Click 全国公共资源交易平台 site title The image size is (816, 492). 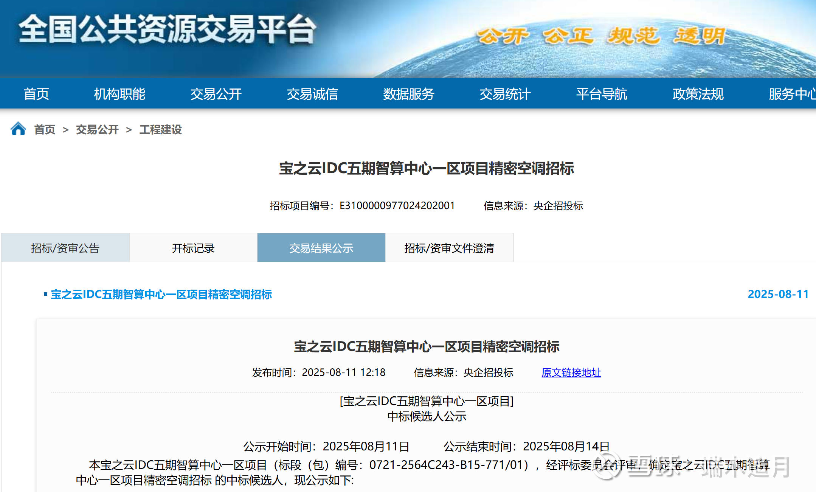tap(168, 29)
